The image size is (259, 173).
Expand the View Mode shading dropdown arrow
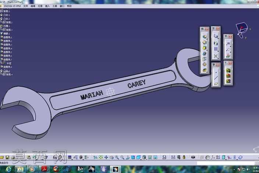146,159
